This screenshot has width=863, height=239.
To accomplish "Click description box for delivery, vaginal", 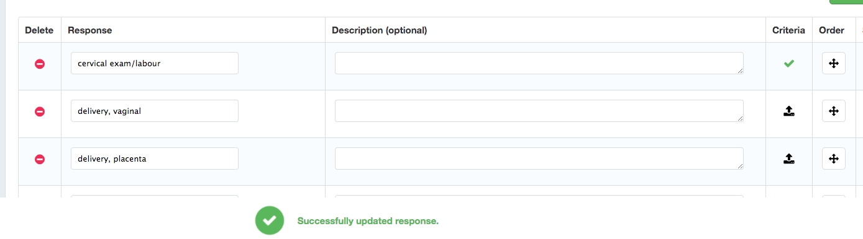I will [539, 111].
